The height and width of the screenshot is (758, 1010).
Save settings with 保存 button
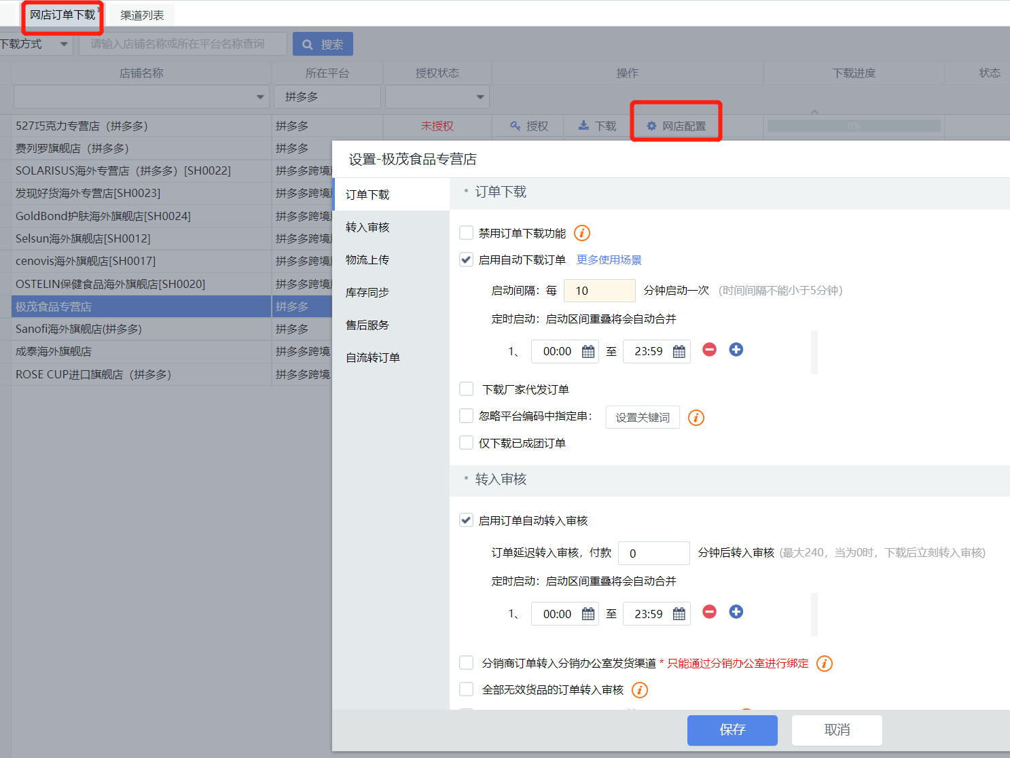732,730
